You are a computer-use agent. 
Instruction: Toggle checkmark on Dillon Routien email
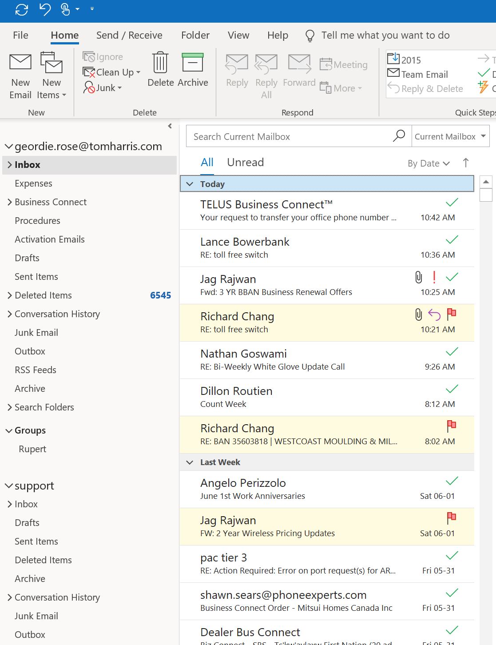point(452,389)
